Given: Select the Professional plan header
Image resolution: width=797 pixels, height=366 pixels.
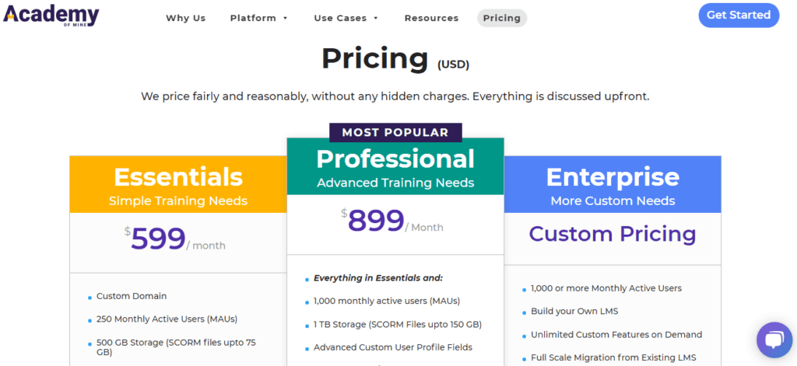Looking at the screenshot, I should 395,166.
